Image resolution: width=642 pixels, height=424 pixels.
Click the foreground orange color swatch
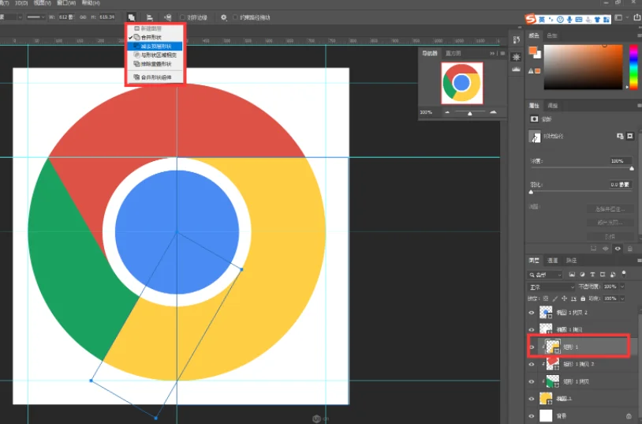pyautogui.click(x=532, y=51)
